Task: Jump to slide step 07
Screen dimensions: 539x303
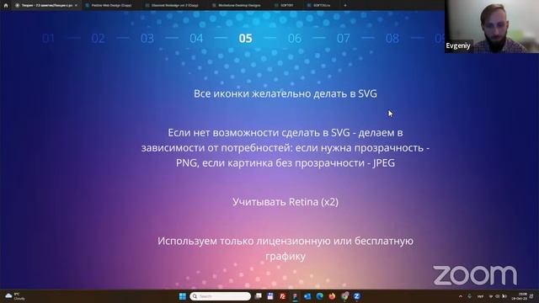Action: click(x=344, y=38)
